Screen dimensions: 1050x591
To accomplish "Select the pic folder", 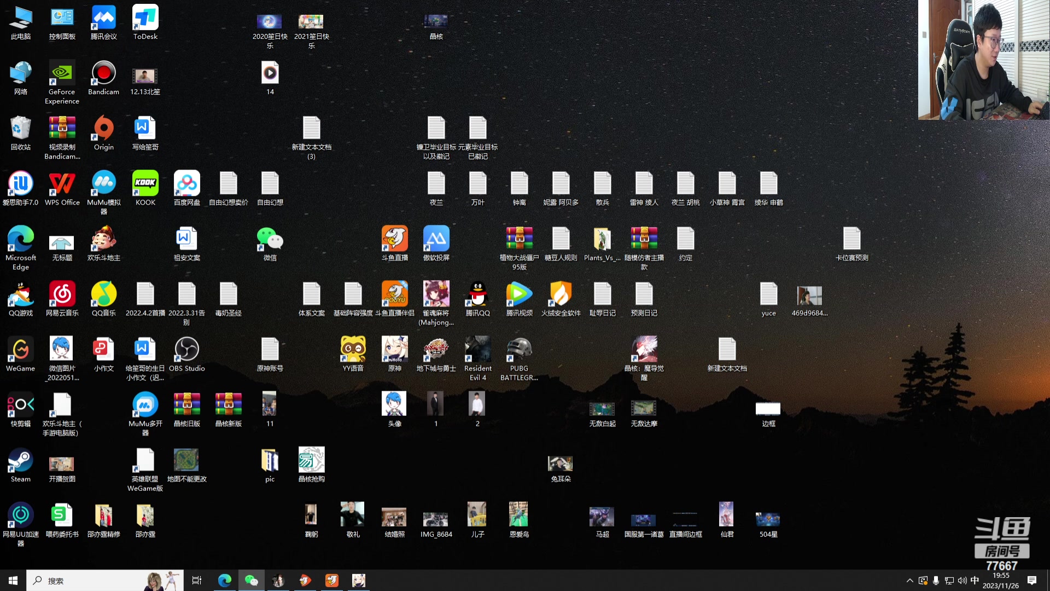I will click(x=270, y=465).
